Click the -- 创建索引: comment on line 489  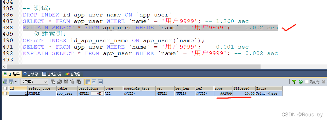click(x=44, y=34)
